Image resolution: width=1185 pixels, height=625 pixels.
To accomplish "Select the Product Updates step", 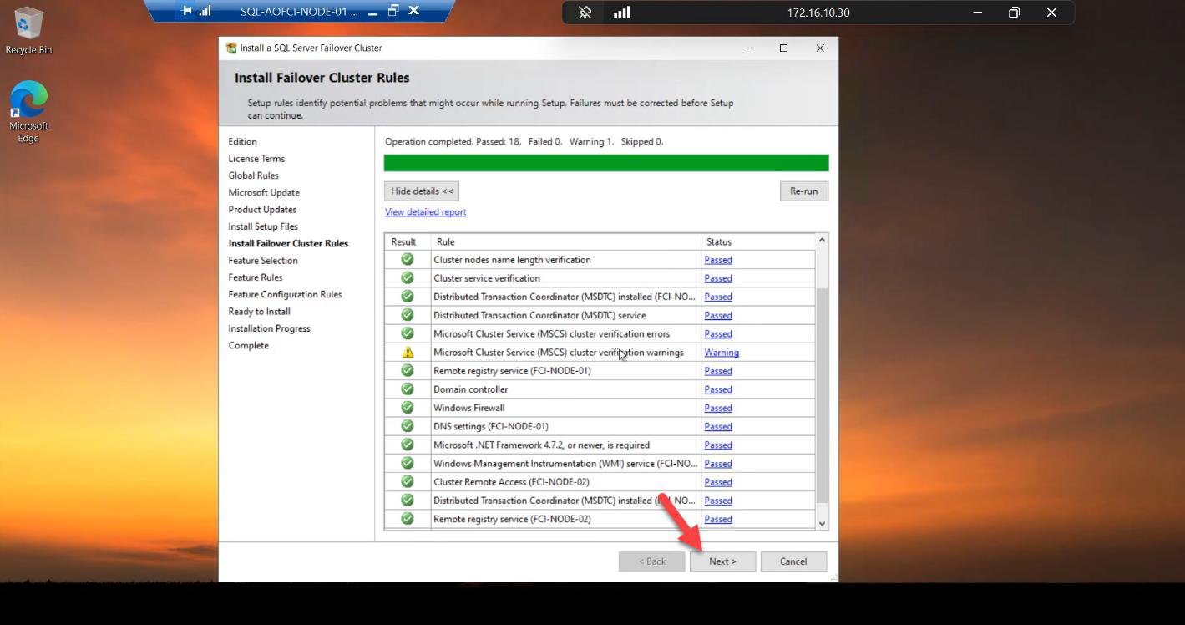I will point(262,210).
